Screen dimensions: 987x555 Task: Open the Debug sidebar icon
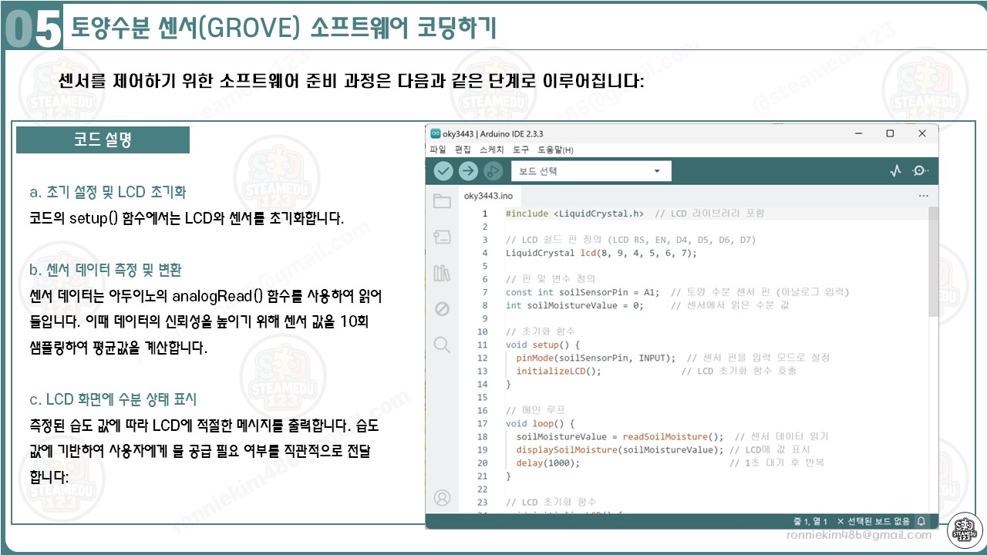pos(442,309)
